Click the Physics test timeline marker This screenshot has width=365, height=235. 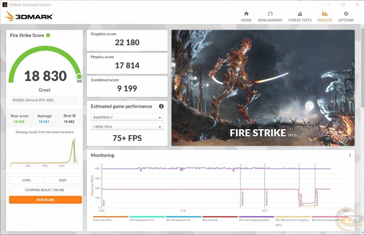coord(299,186)
